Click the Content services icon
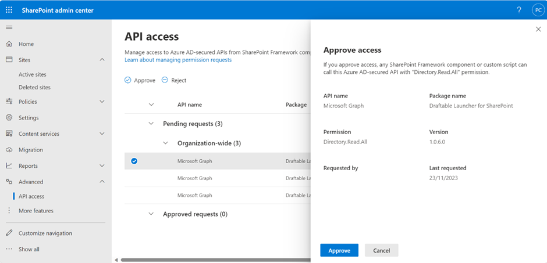The image size is (547, 263). click(x=9, y=134)
